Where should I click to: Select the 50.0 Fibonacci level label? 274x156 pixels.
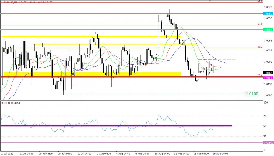(260, 24)
